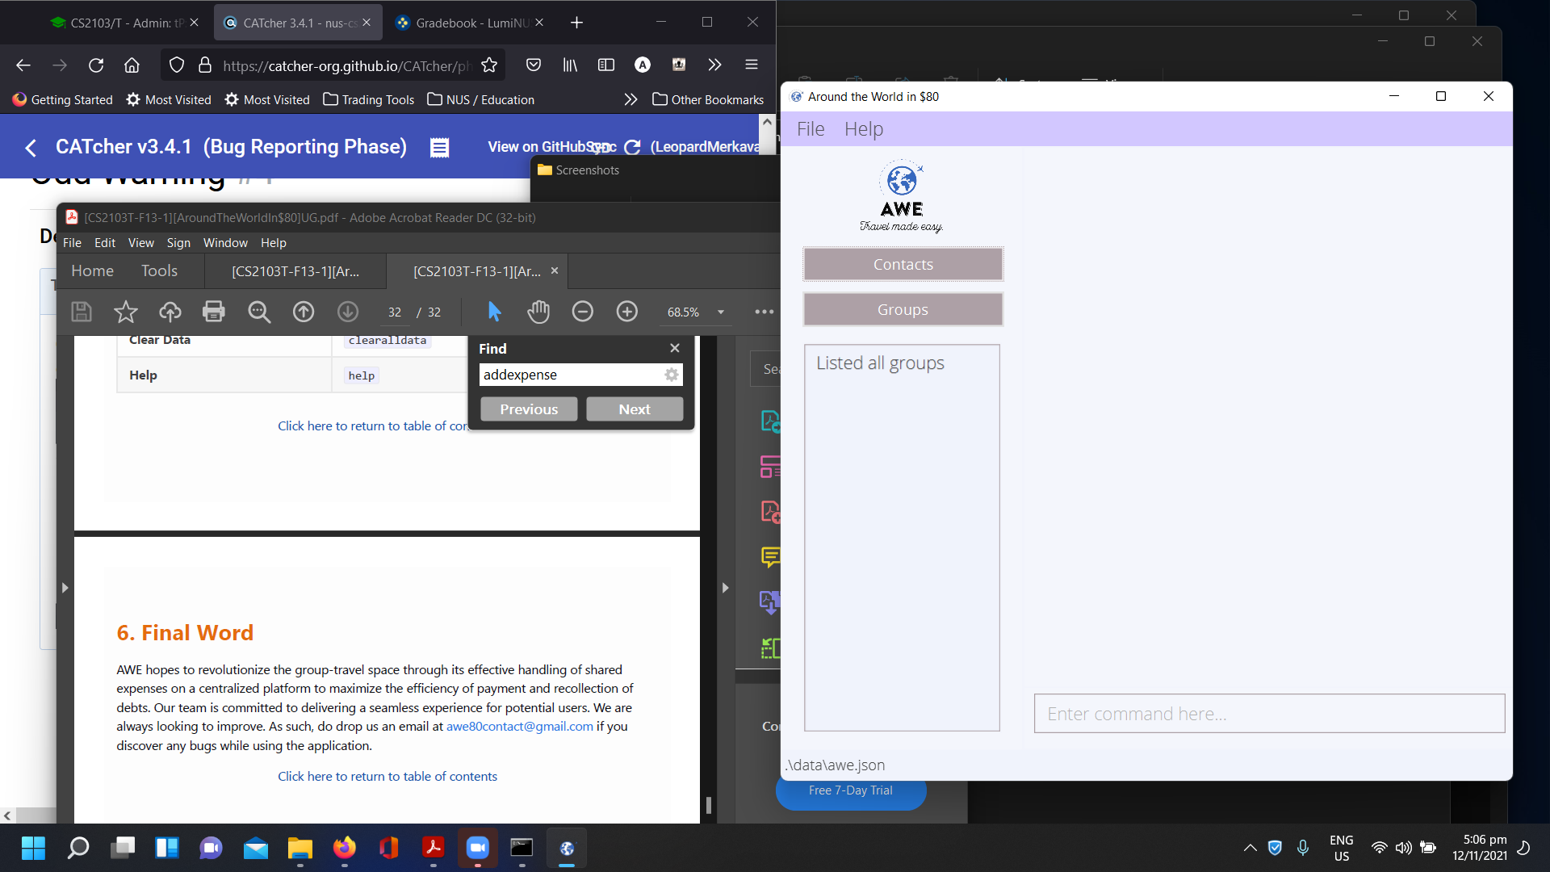This screenshot has width=1550, height=872.
Task: Click awe80contact@gmail.com email link
Action: (519, 727)
